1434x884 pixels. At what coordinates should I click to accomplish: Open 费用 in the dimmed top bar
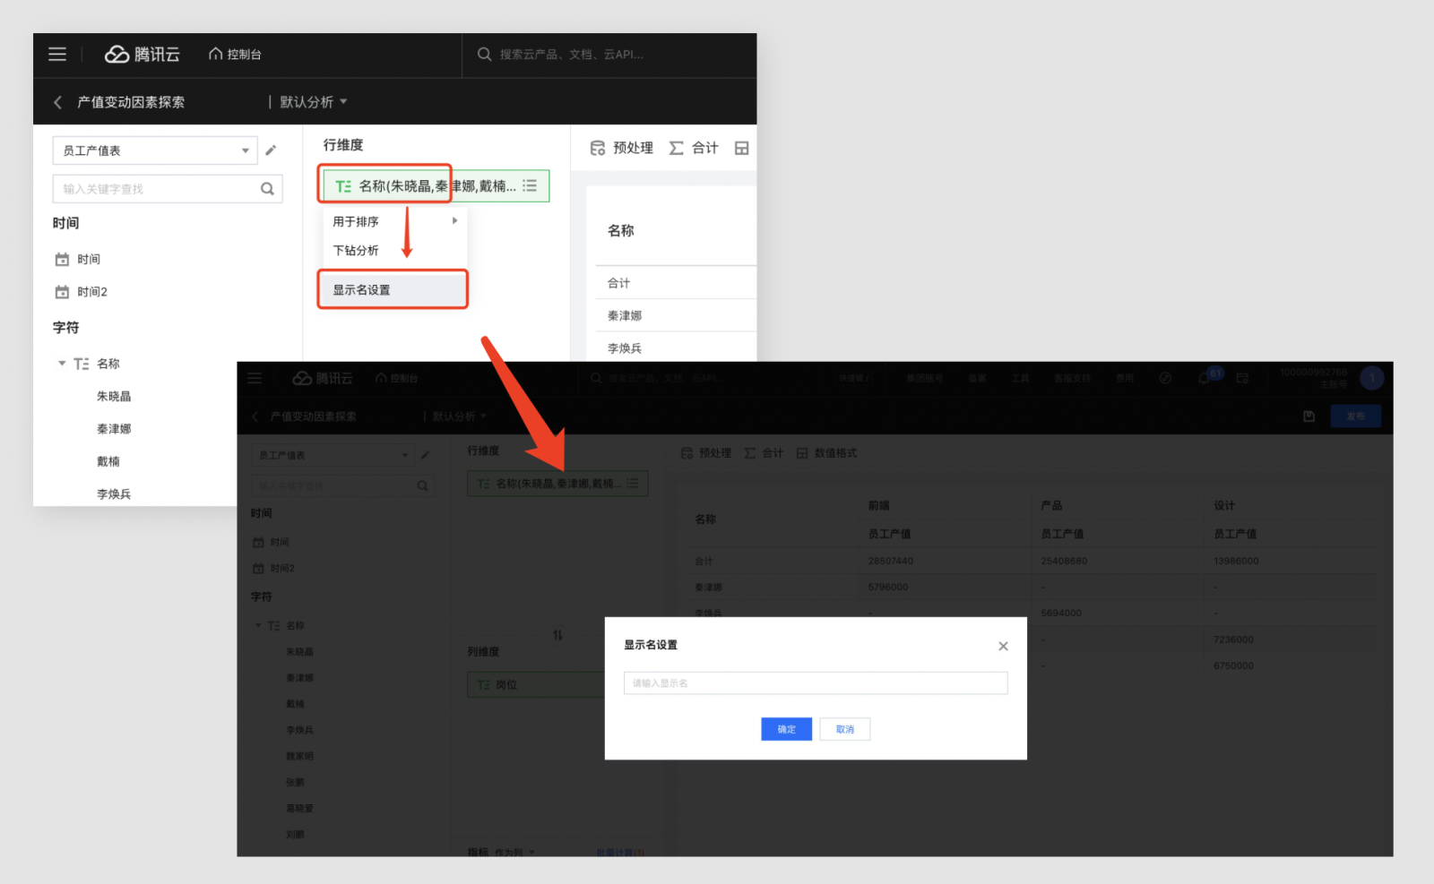[1125, 378]
